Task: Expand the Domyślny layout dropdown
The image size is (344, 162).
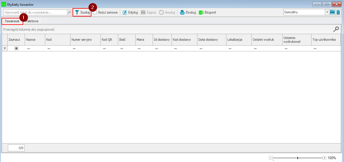Action: 327,12
